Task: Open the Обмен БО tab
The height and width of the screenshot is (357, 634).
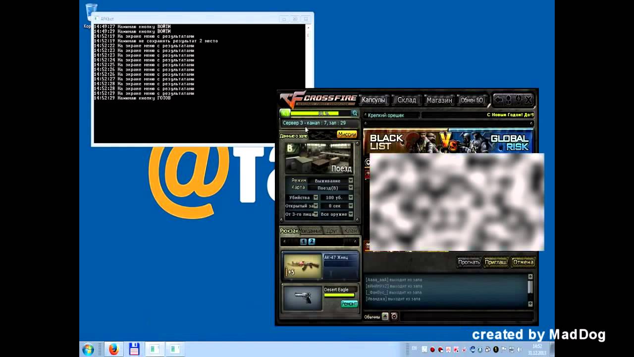Action: [x=472, y=100]
